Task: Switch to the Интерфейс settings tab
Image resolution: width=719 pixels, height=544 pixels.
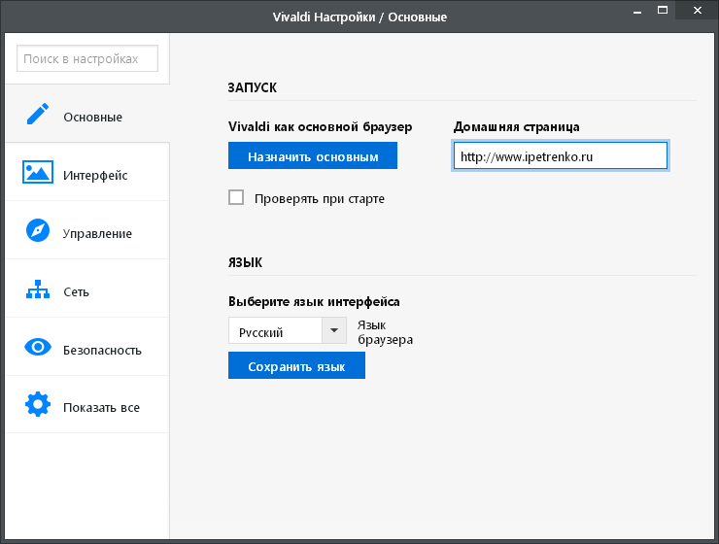Action: [95, 175]
